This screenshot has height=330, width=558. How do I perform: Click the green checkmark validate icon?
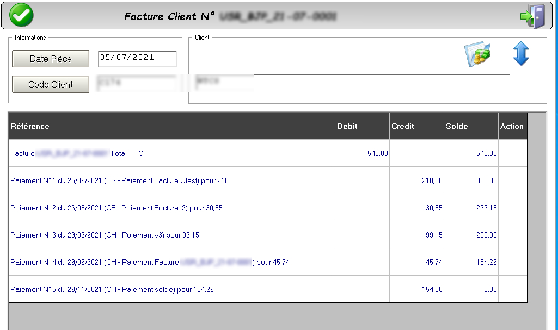coord(21,15)
